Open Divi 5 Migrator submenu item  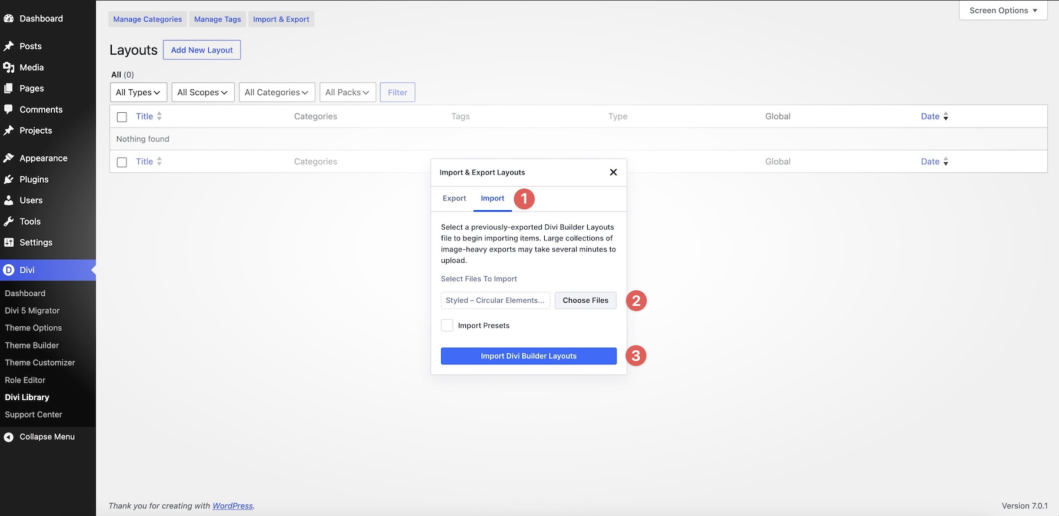[x=32, y=311]
